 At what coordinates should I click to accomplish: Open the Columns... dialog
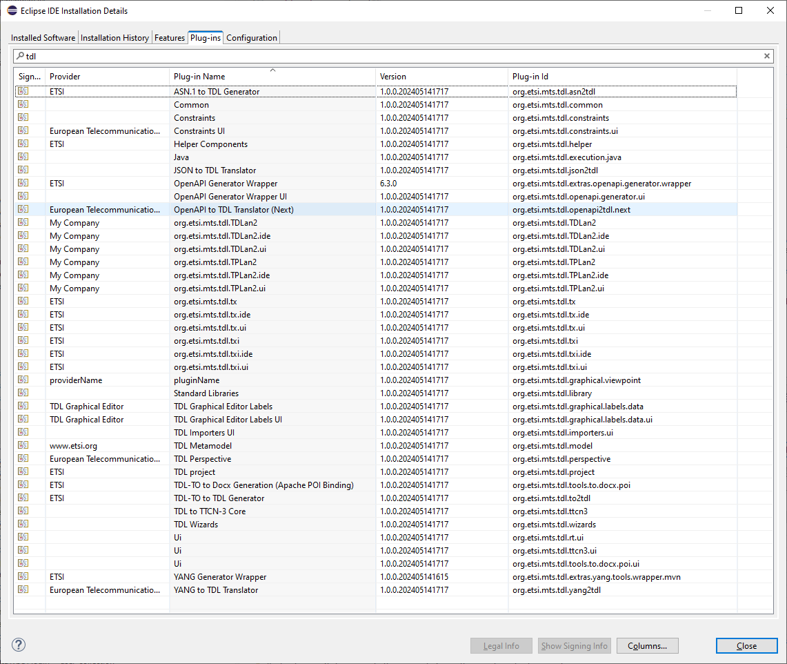click(x=648, y=646)
